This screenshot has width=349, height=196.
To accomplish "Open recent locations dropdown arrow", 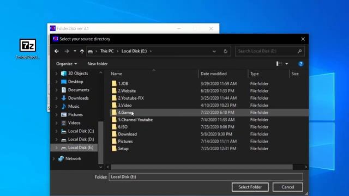I will click(75, 51).
